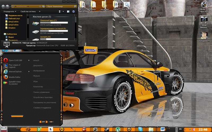Open the shutdown options arrow beside OFF

[x=51, y=122]
